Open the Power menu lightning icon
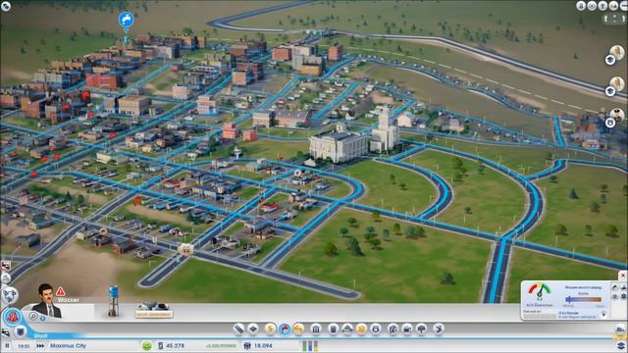This screenshot has width=628, height=353. point(270,329)
